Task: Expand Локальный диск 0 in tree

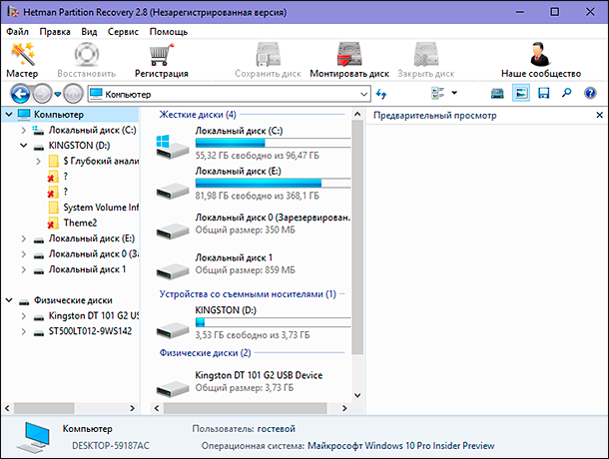Action: [24, 254]
